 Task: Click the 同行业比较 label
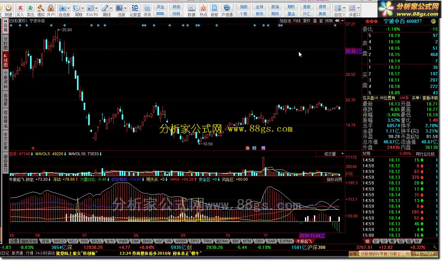point(425,154)
